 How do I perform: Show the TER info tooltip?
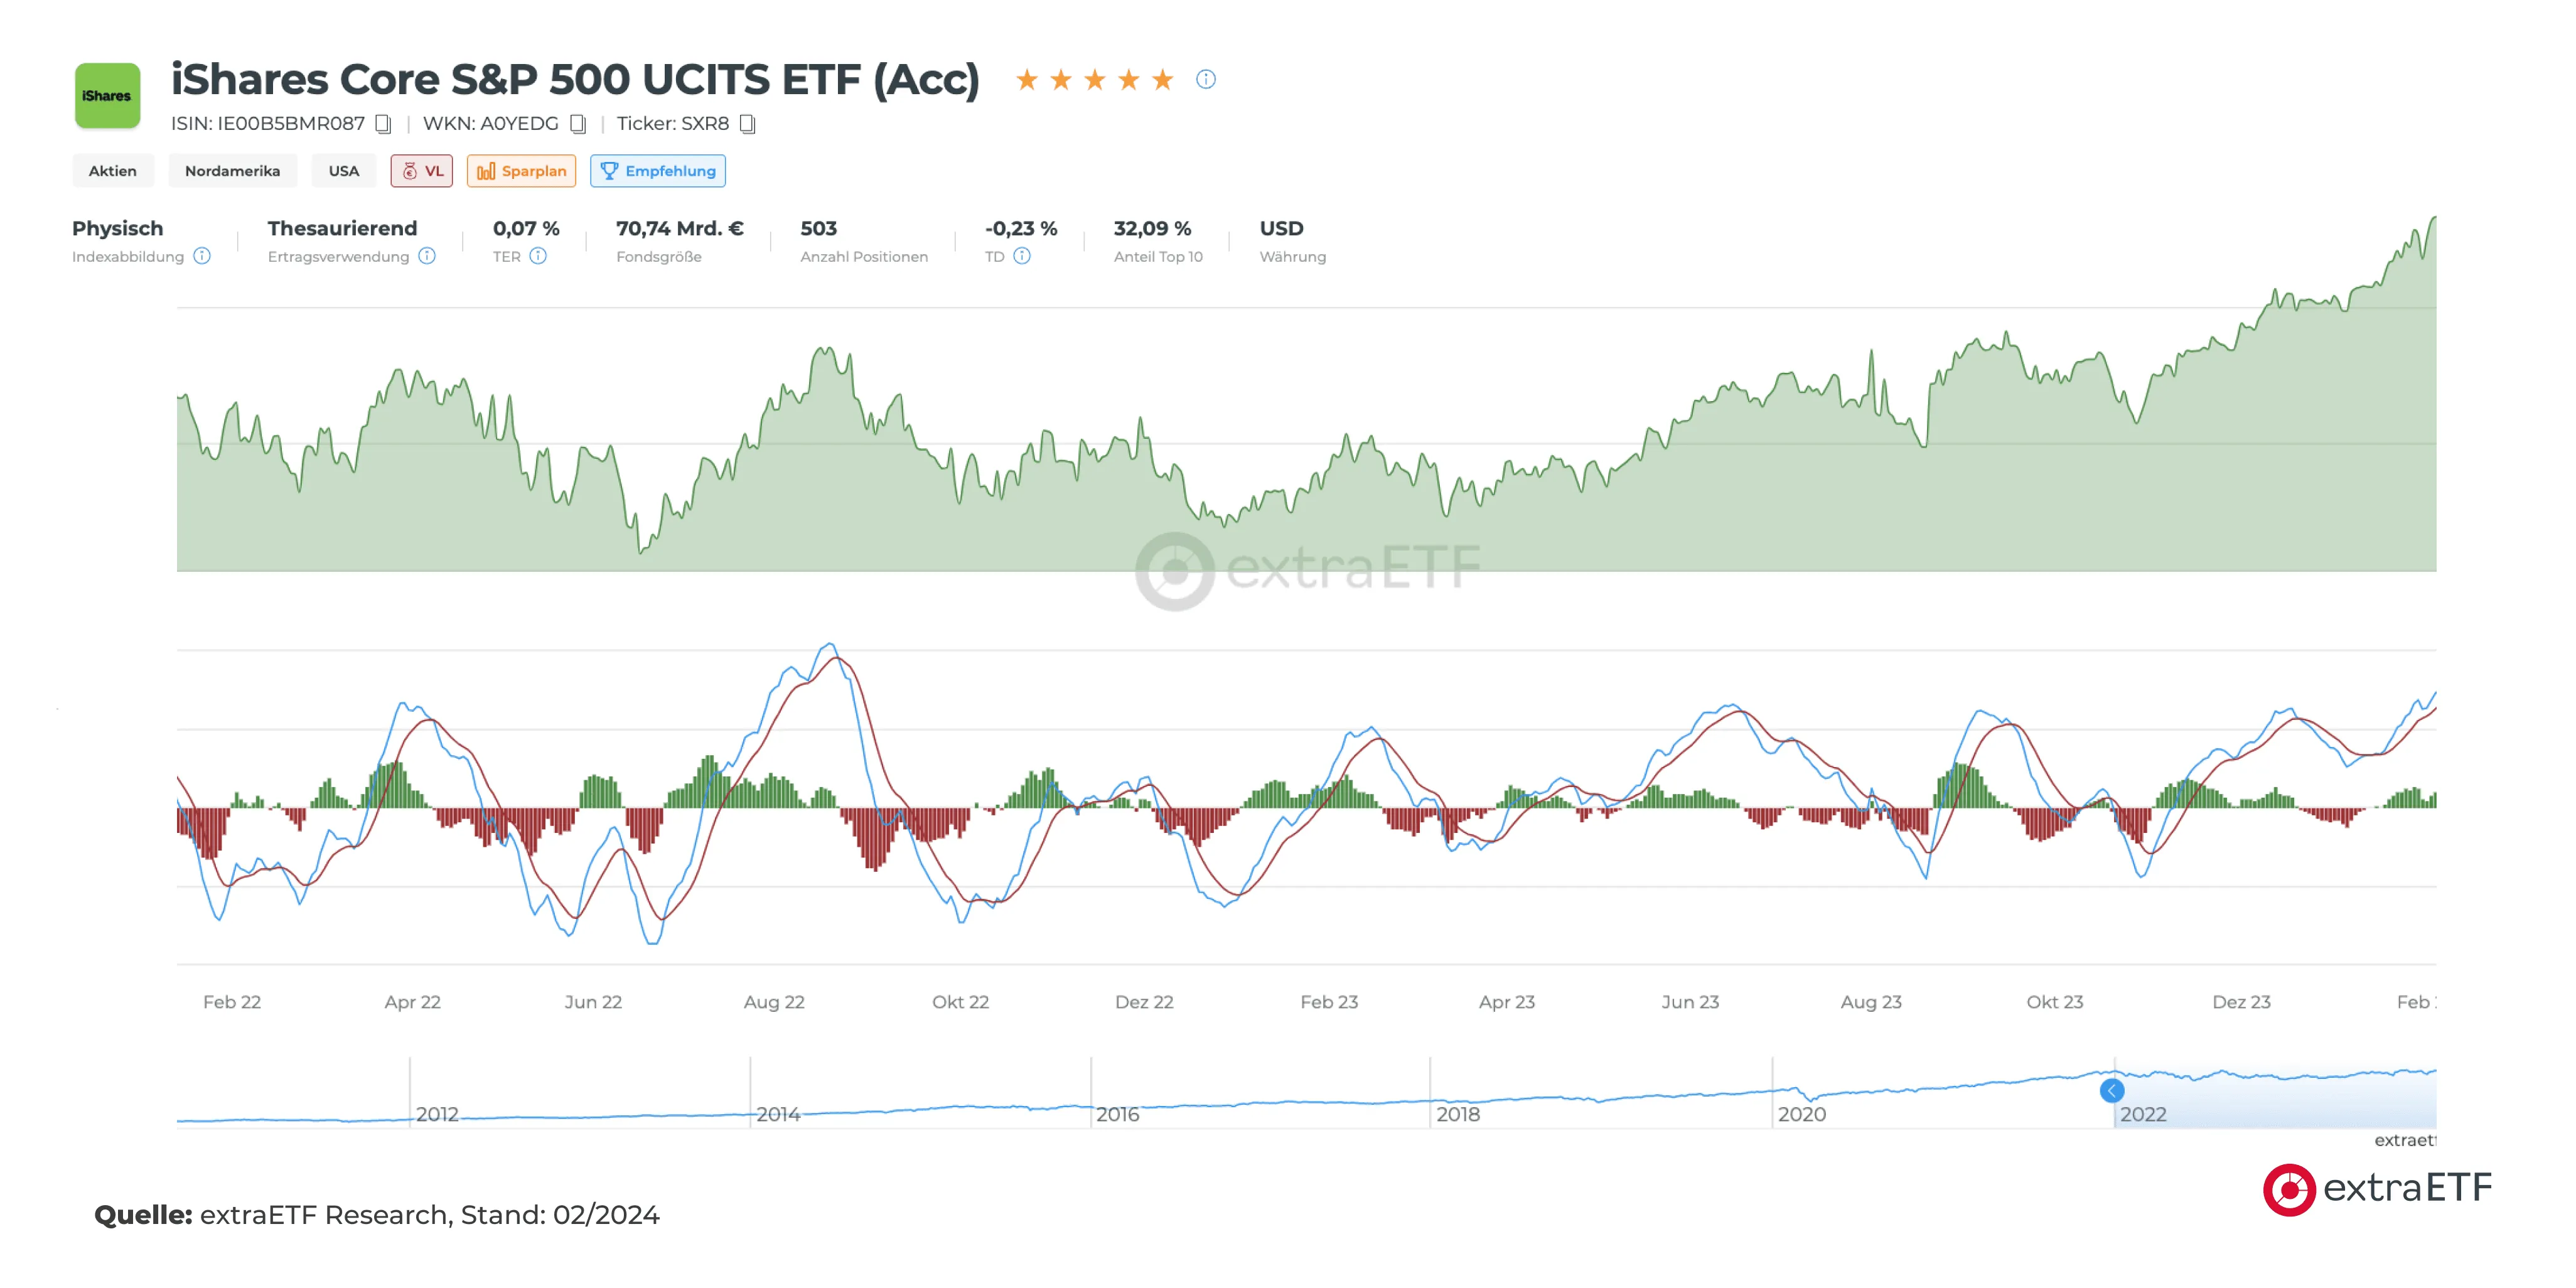[x=538, y=257]
